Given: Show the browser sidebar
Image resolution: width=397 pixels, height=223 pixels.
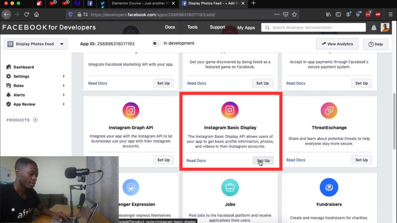Looking at the screenshot, I should pyautogui.click(x=338, y=14).
